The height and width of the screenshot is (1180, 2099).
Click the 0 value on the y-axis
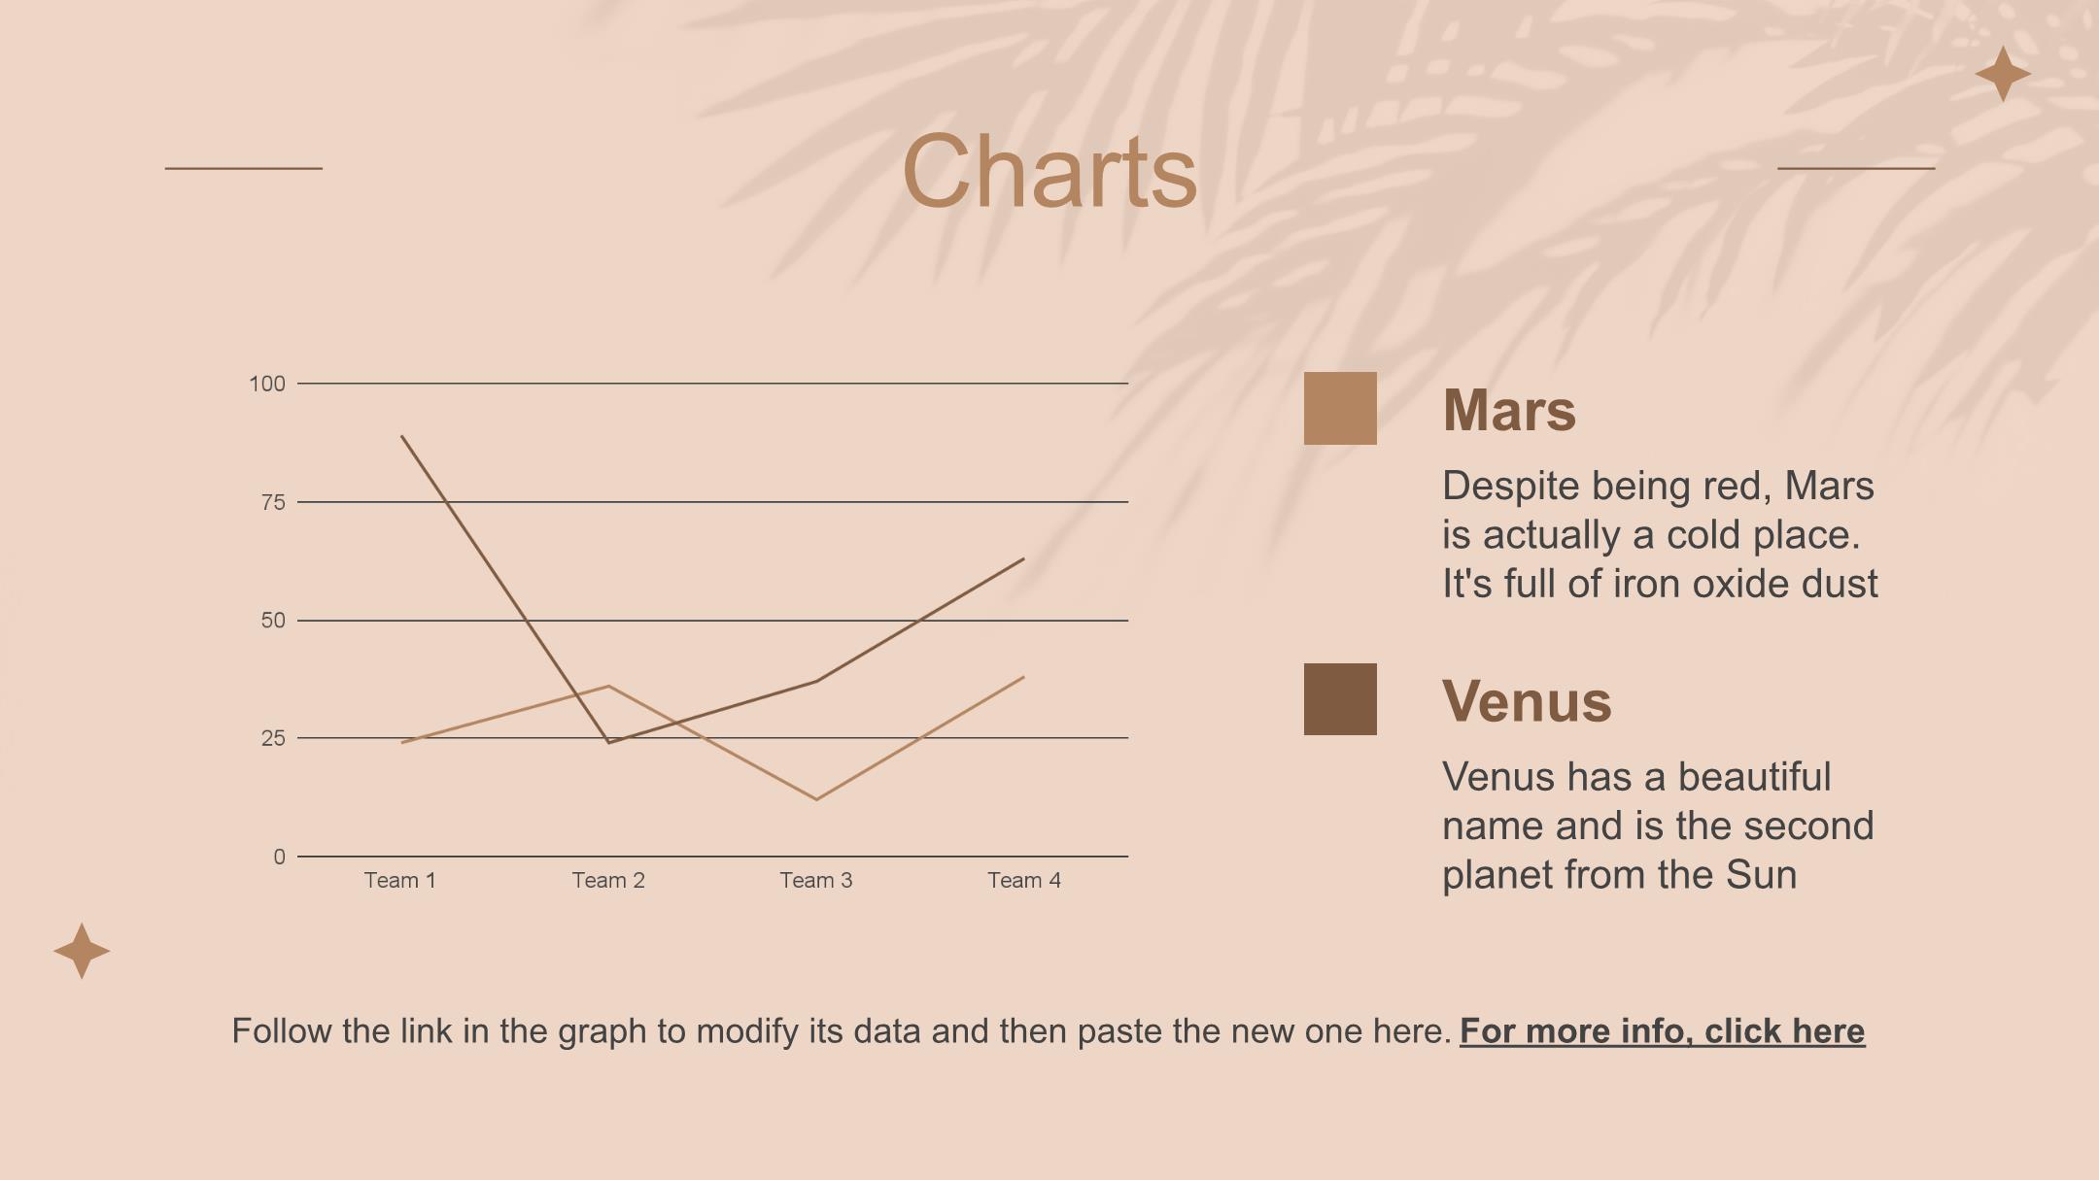(x=280, y=857)
